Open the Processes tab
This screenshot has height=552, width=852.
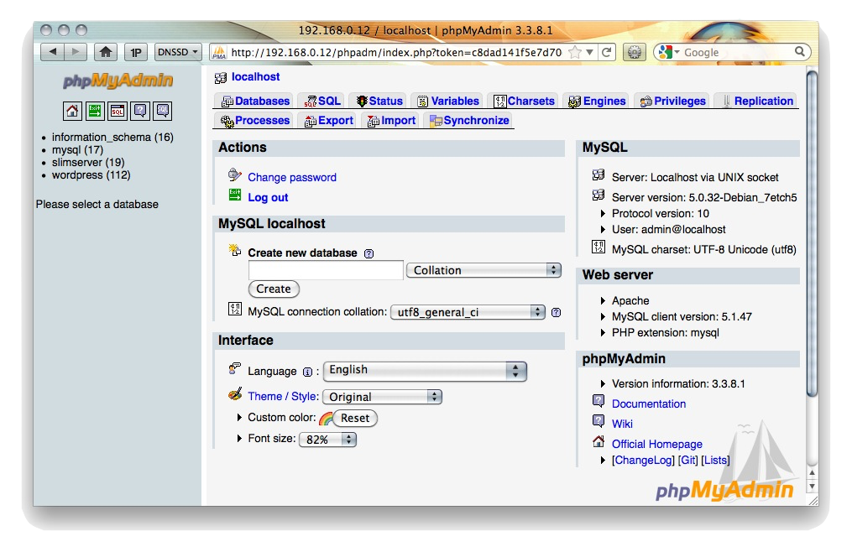254,121
